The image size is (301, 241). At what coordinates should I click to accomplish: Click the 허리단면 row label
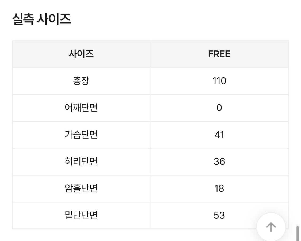click(x=81, y=162)
